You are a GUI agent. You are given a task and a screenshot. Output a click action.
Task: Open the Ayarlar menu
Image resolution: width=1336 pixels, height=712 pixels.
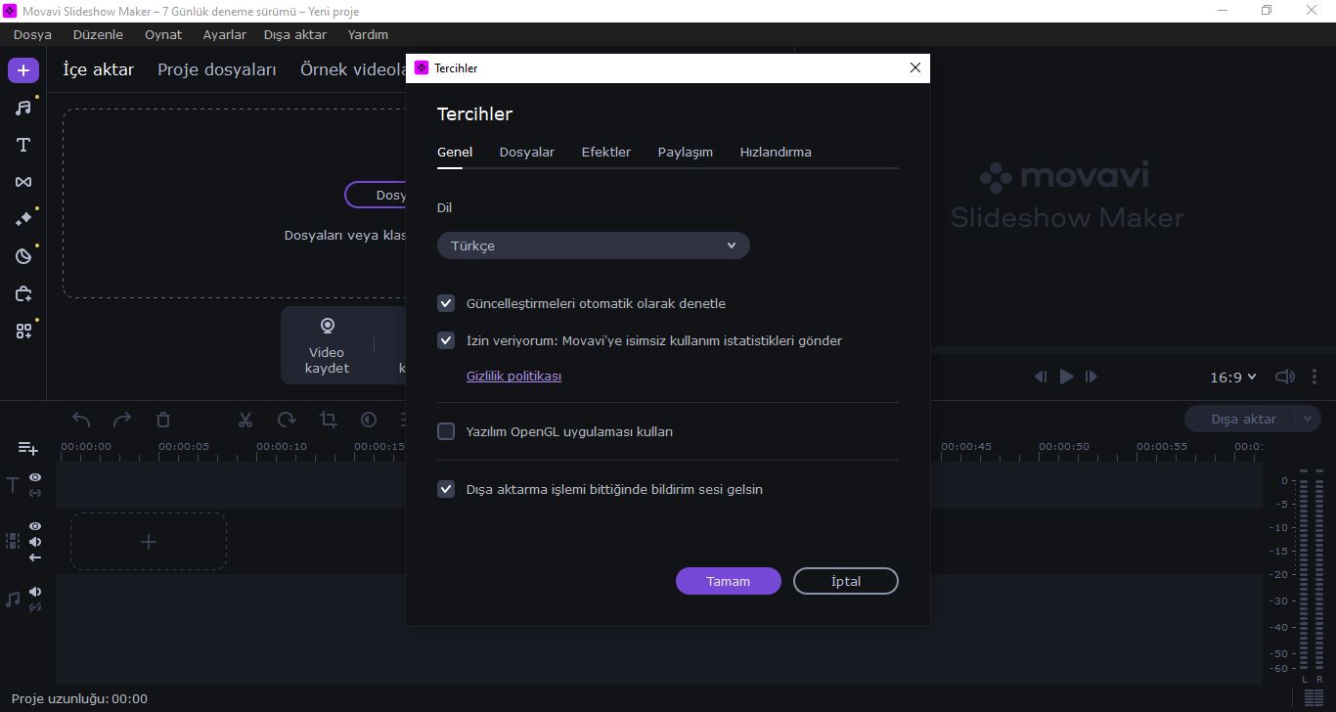[225, 34]
